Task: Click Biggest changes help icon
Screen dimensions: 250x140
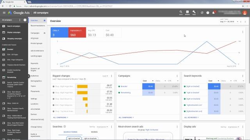Action: pos(85,79)
